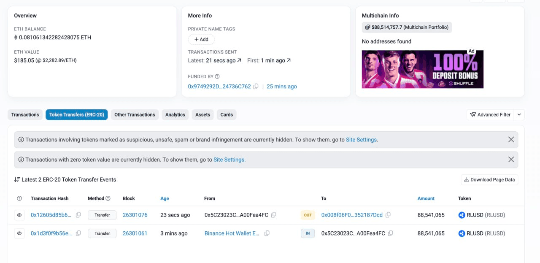Go to the Analytics tab

[175, 114]
